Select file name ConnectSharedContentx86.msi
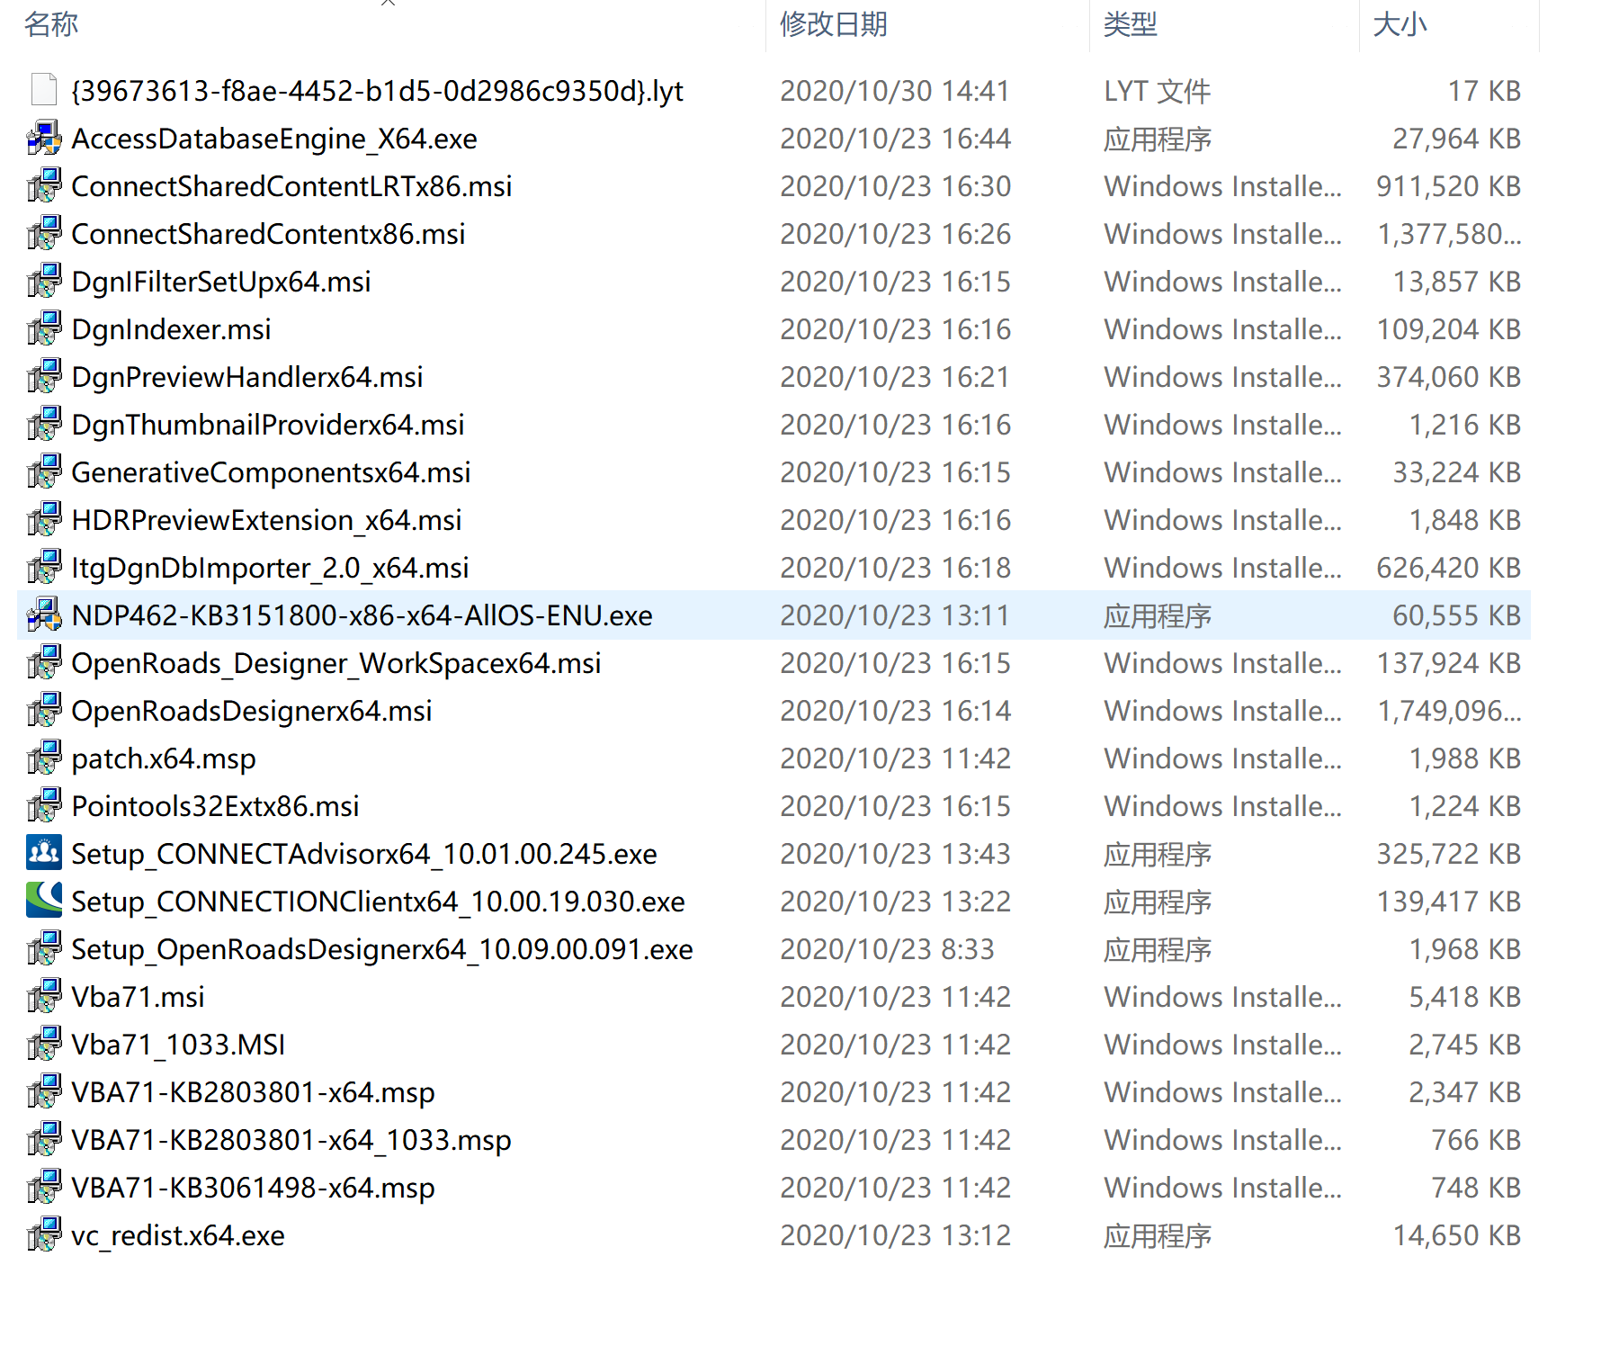 [x=268, y=234]
